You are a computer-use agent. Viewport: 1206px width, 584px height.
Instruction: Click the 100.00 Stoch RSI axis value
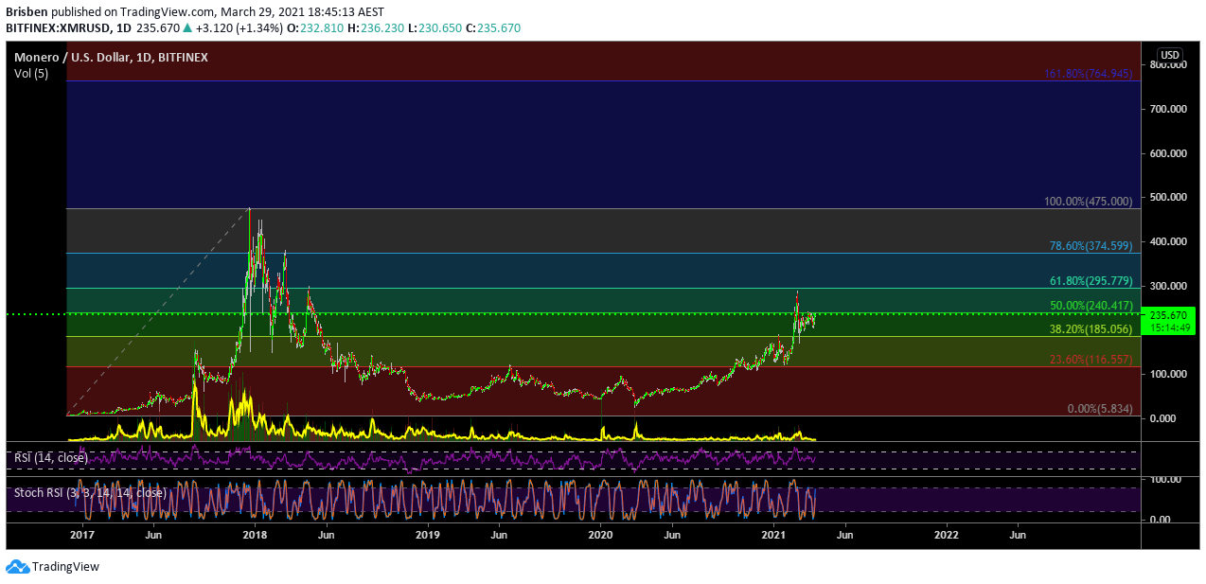(x=1165, y=480)
